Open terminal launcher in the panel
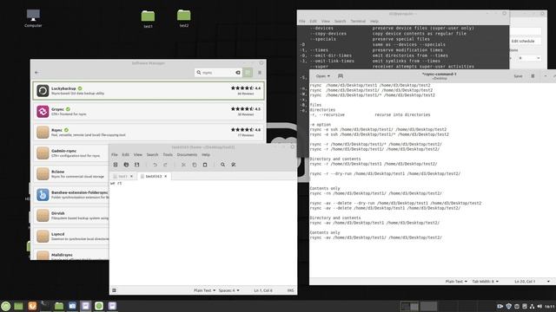Screen dimensions: 556x312 (45, 306)
